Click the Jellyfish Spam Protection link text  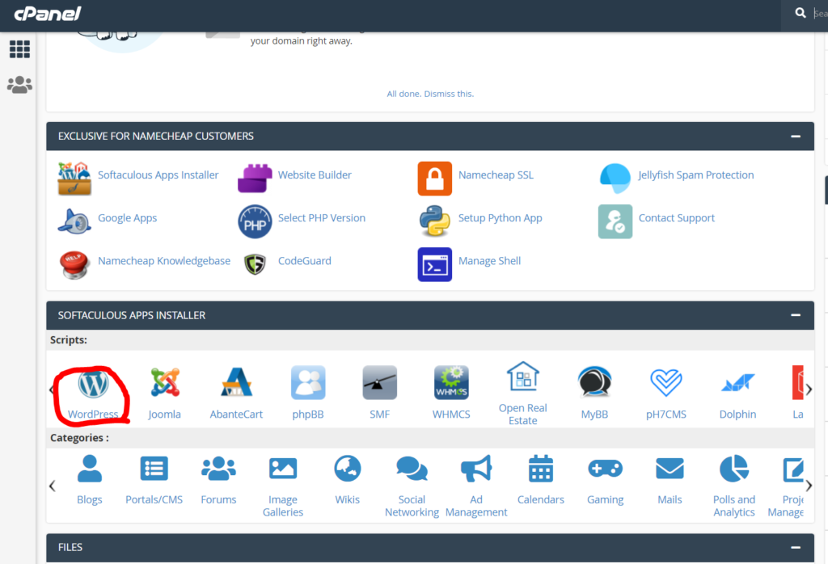point(696,175)
